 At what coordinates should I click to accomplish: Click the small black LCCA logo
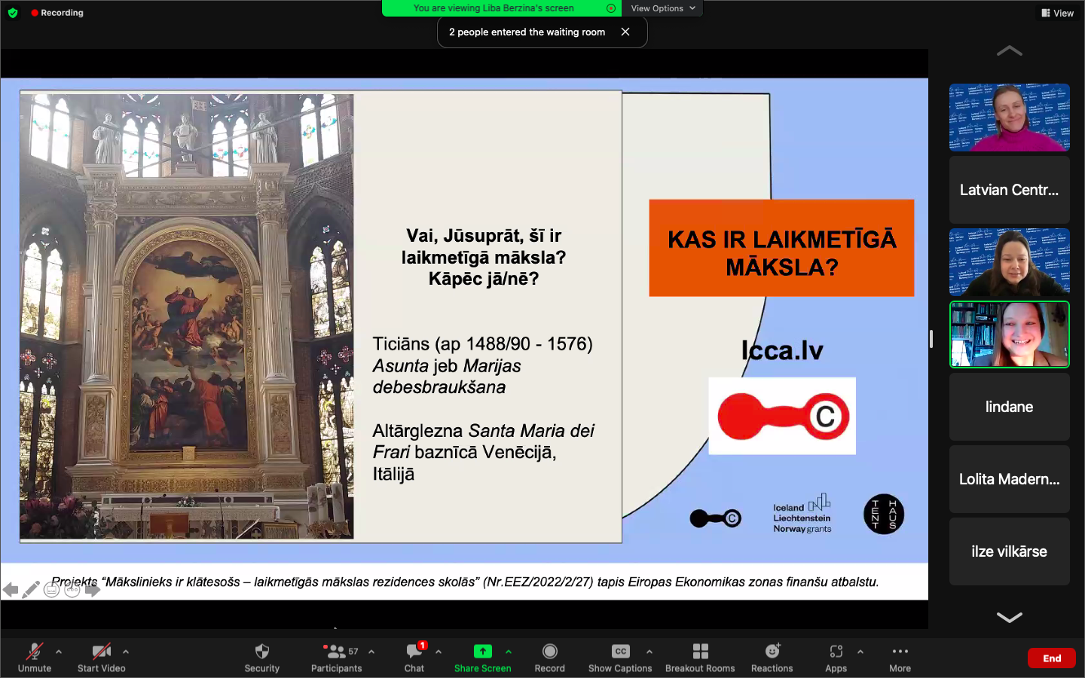tap(716, 518)
